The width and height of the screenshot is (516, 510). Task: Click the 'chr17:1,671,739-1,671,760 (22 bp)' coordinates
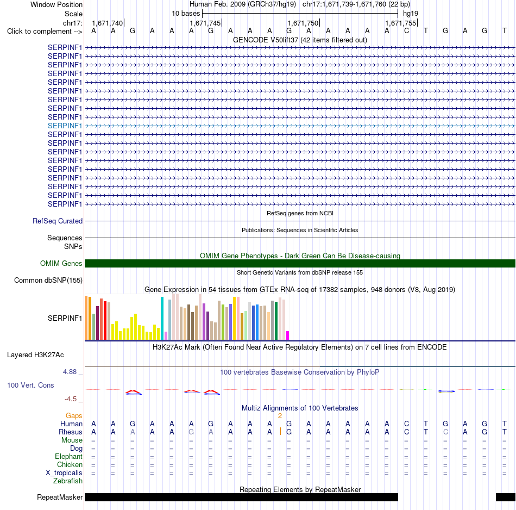356,4
